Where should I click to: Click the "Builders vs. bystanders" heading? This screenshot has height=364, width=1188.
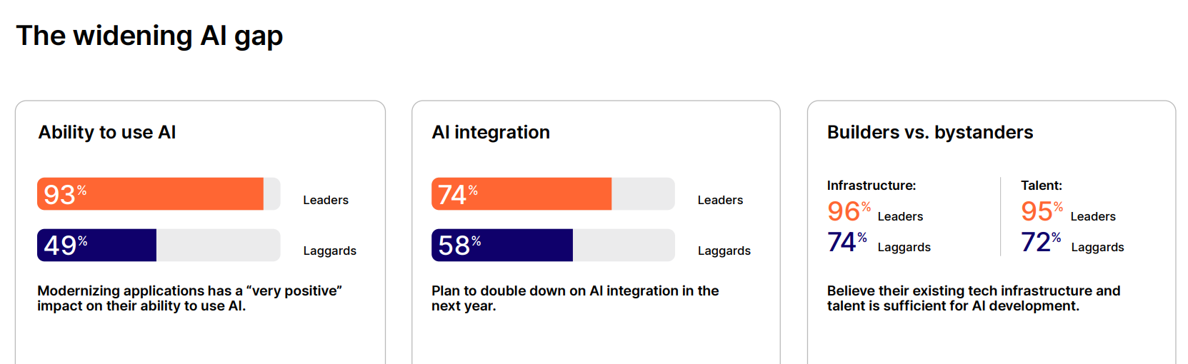point(930,132)
